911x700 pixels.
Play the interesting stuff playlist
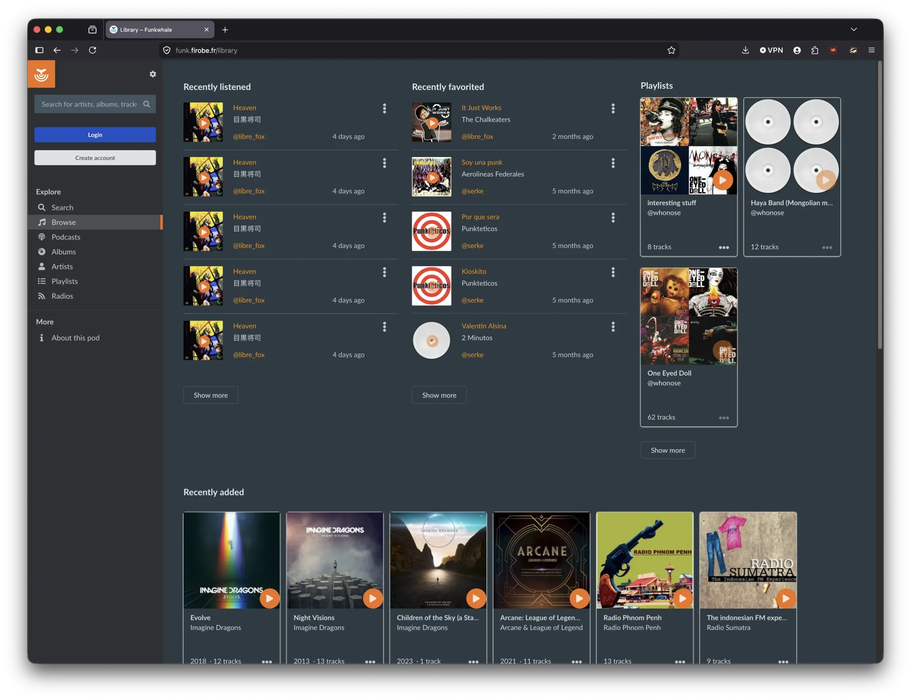[723, 180]
